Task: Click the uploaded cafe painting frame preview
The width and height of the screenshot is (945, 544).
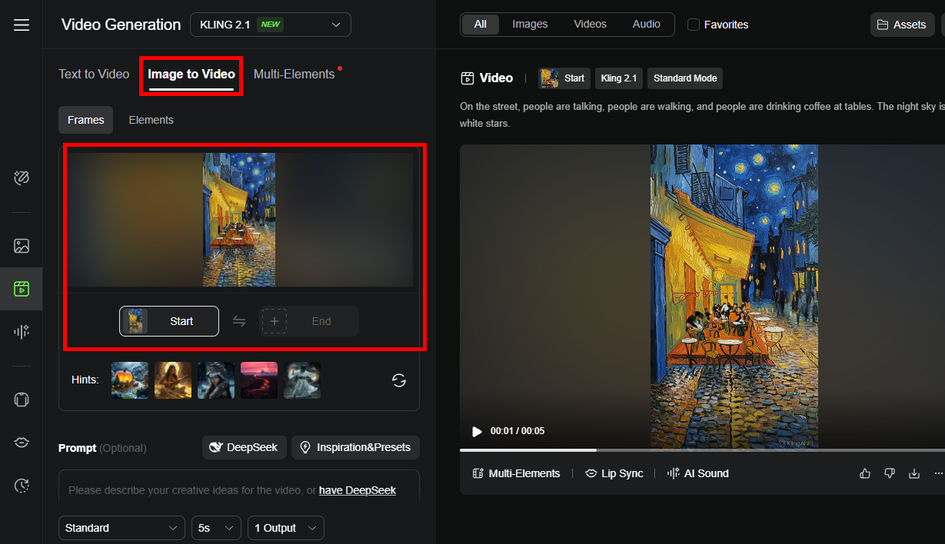Action: [239, 220]
